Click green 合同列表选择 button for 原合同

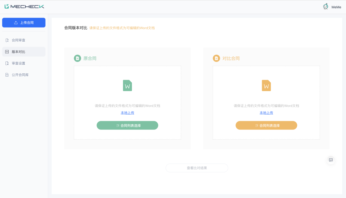(128, 126)
